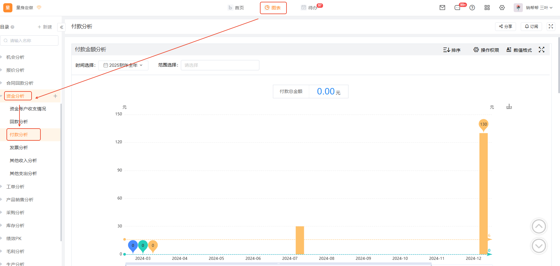Open the settings gear icon
Screen dimensions: 560x266
point(502,8)
